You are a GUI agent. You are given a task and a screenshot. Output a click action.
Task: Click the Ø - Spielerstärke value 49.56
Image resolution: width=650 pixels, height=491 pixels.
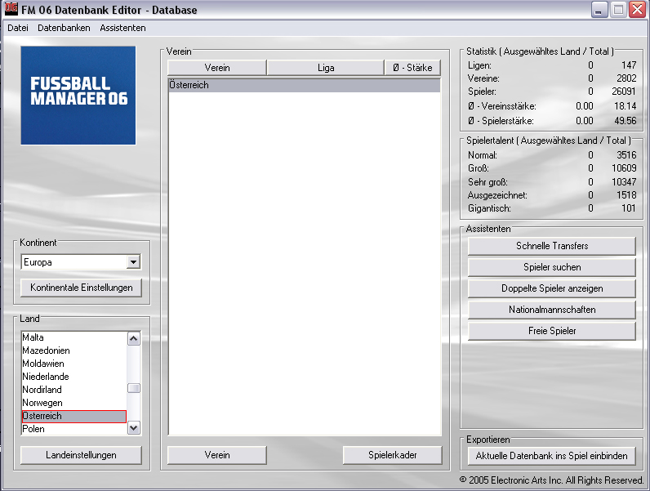[x=626, y=121]
